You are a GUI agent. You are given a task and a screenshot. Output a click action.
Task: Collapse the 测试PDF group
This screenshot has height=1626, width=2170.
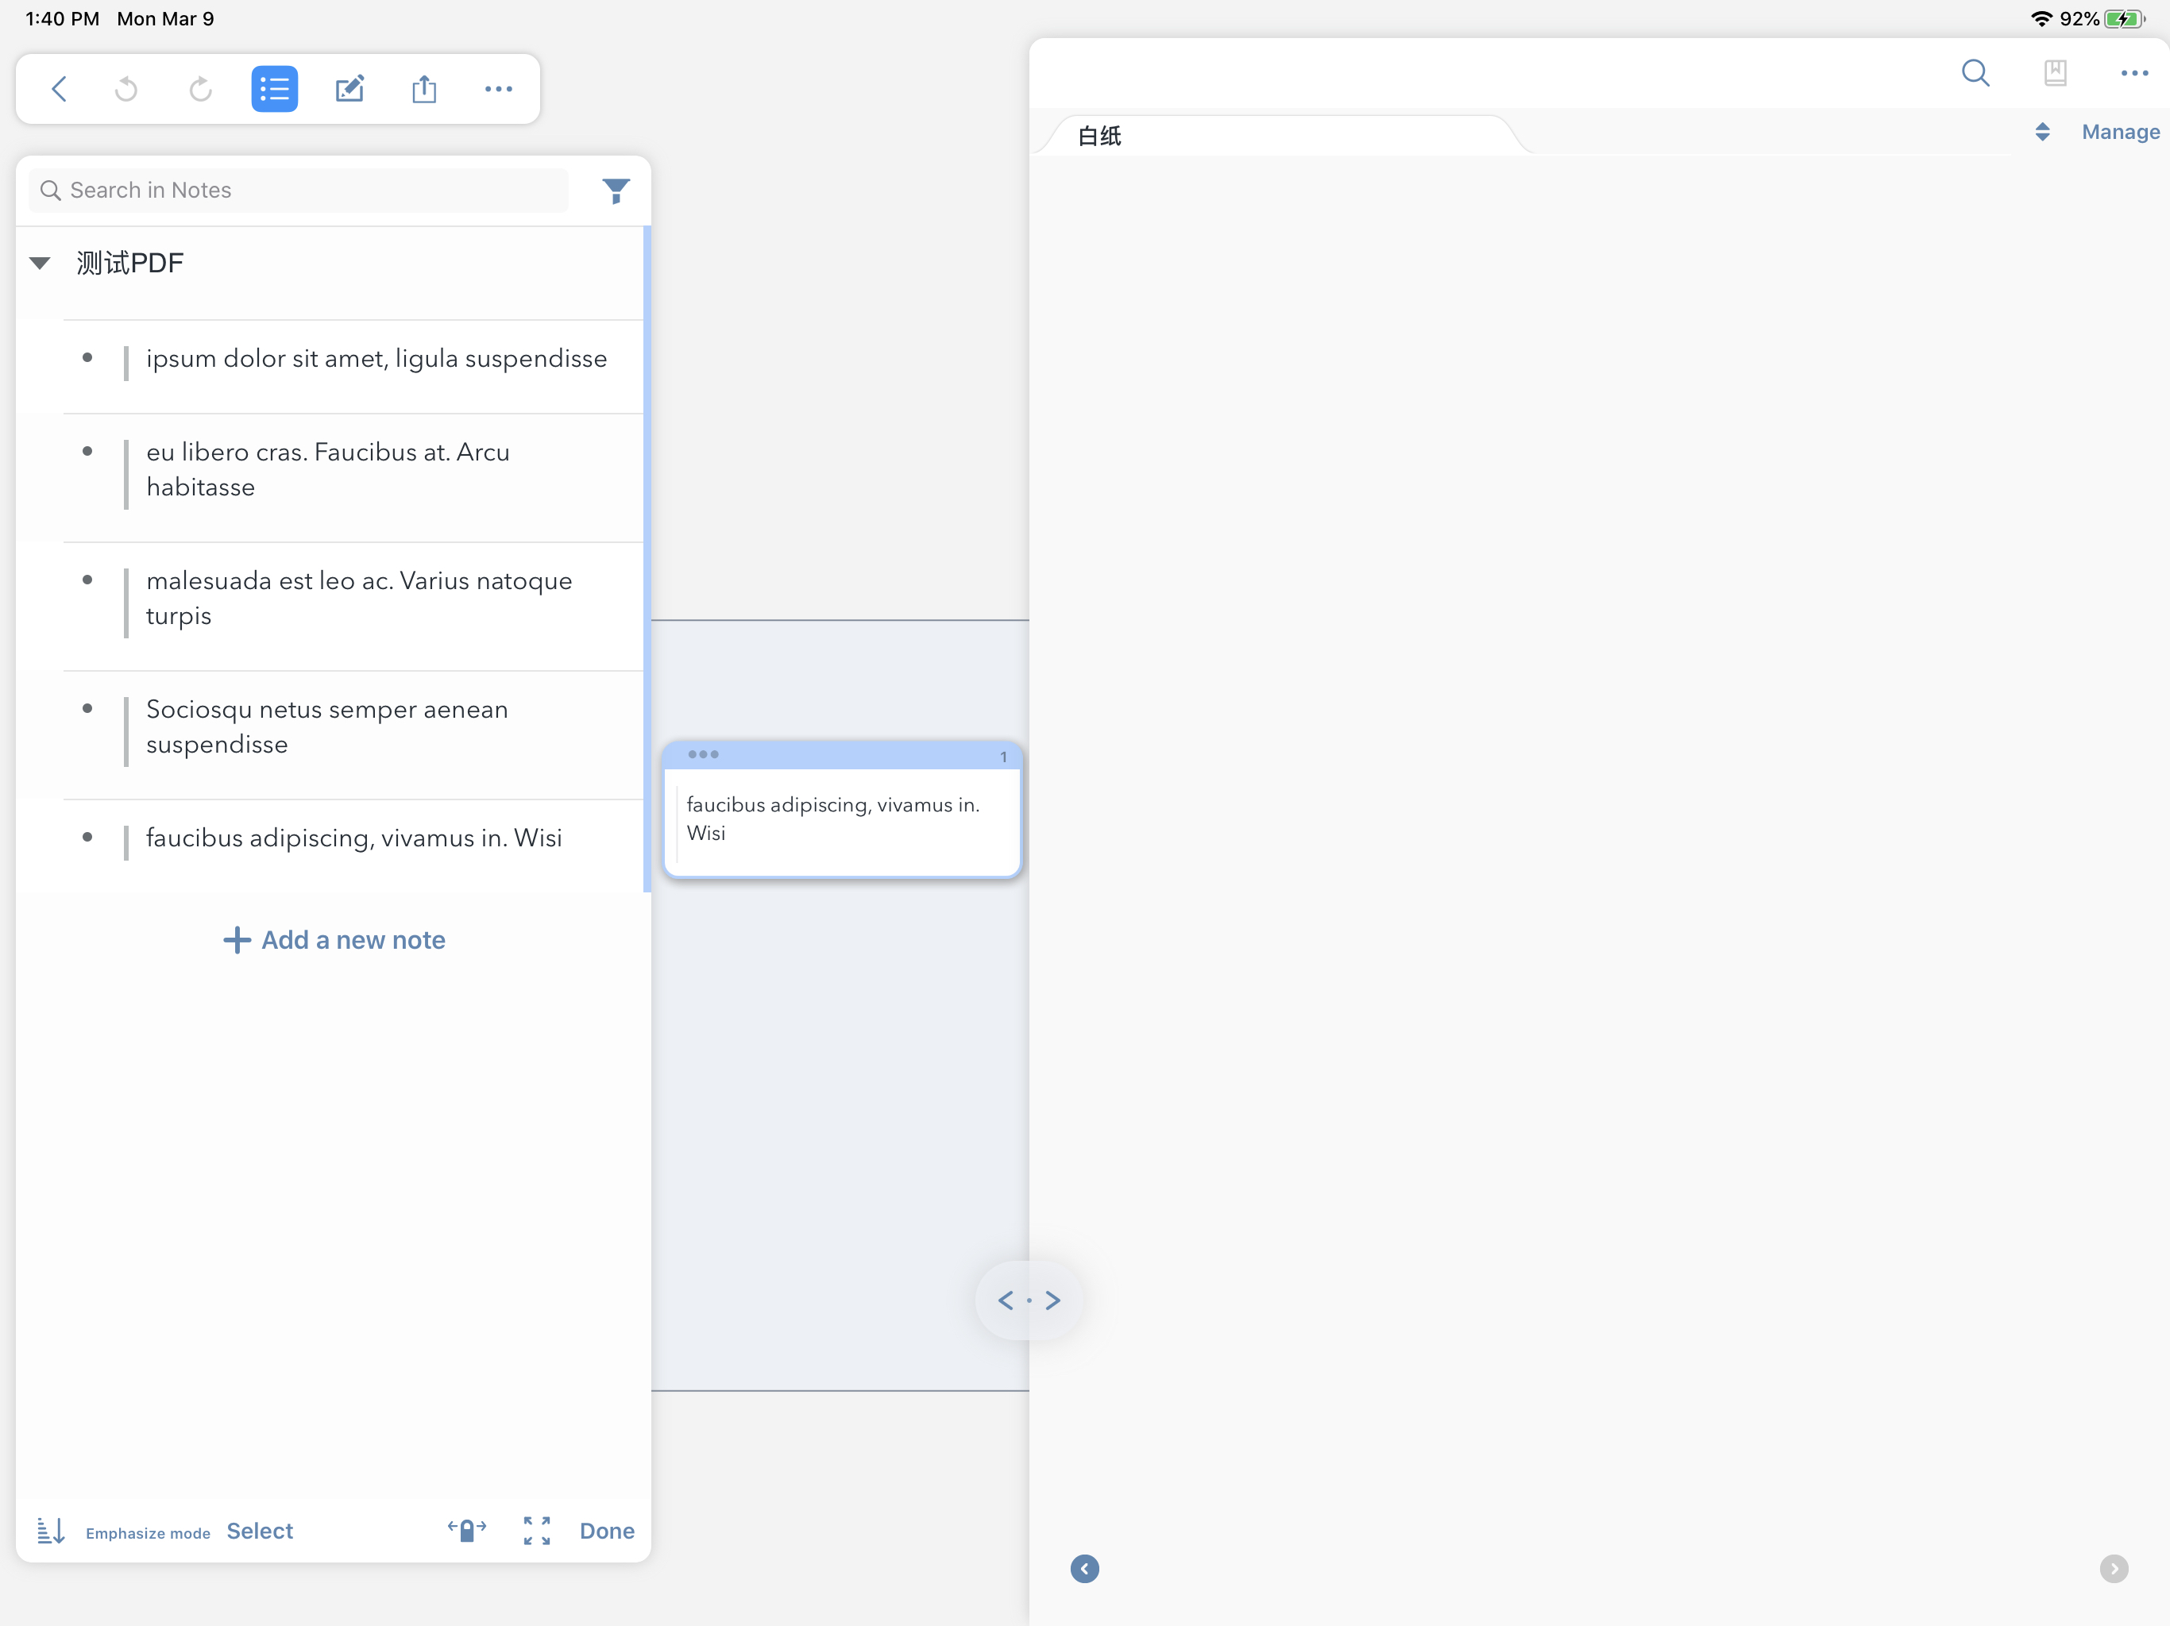pyautogui.click(x=41, y=263)
